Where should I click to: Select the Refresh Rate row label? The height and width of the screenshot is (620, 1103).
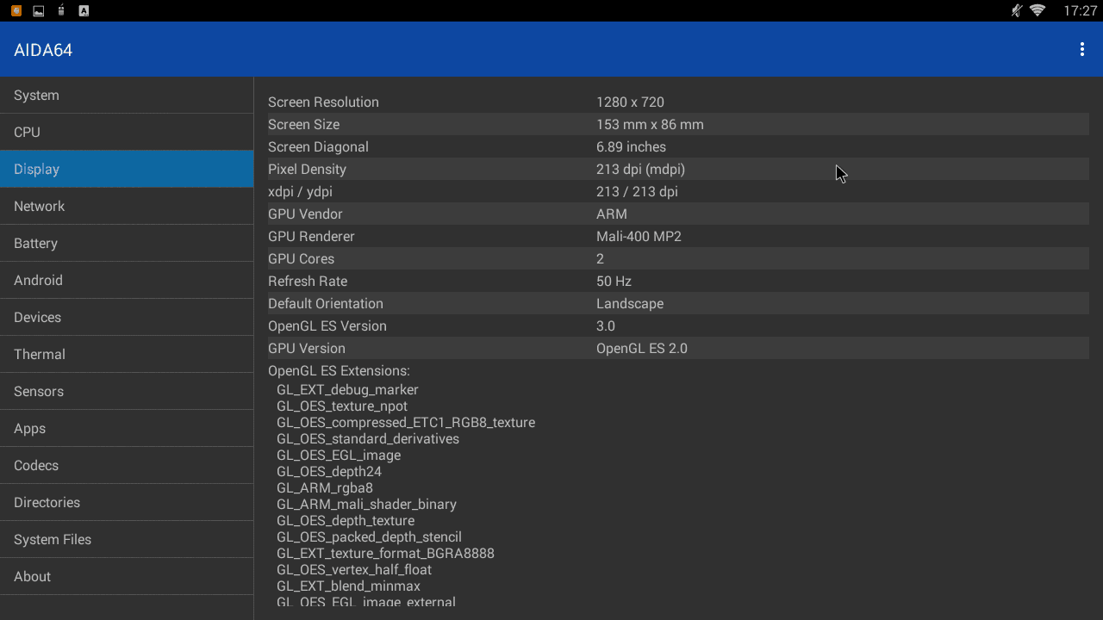(x=308, y=282)
